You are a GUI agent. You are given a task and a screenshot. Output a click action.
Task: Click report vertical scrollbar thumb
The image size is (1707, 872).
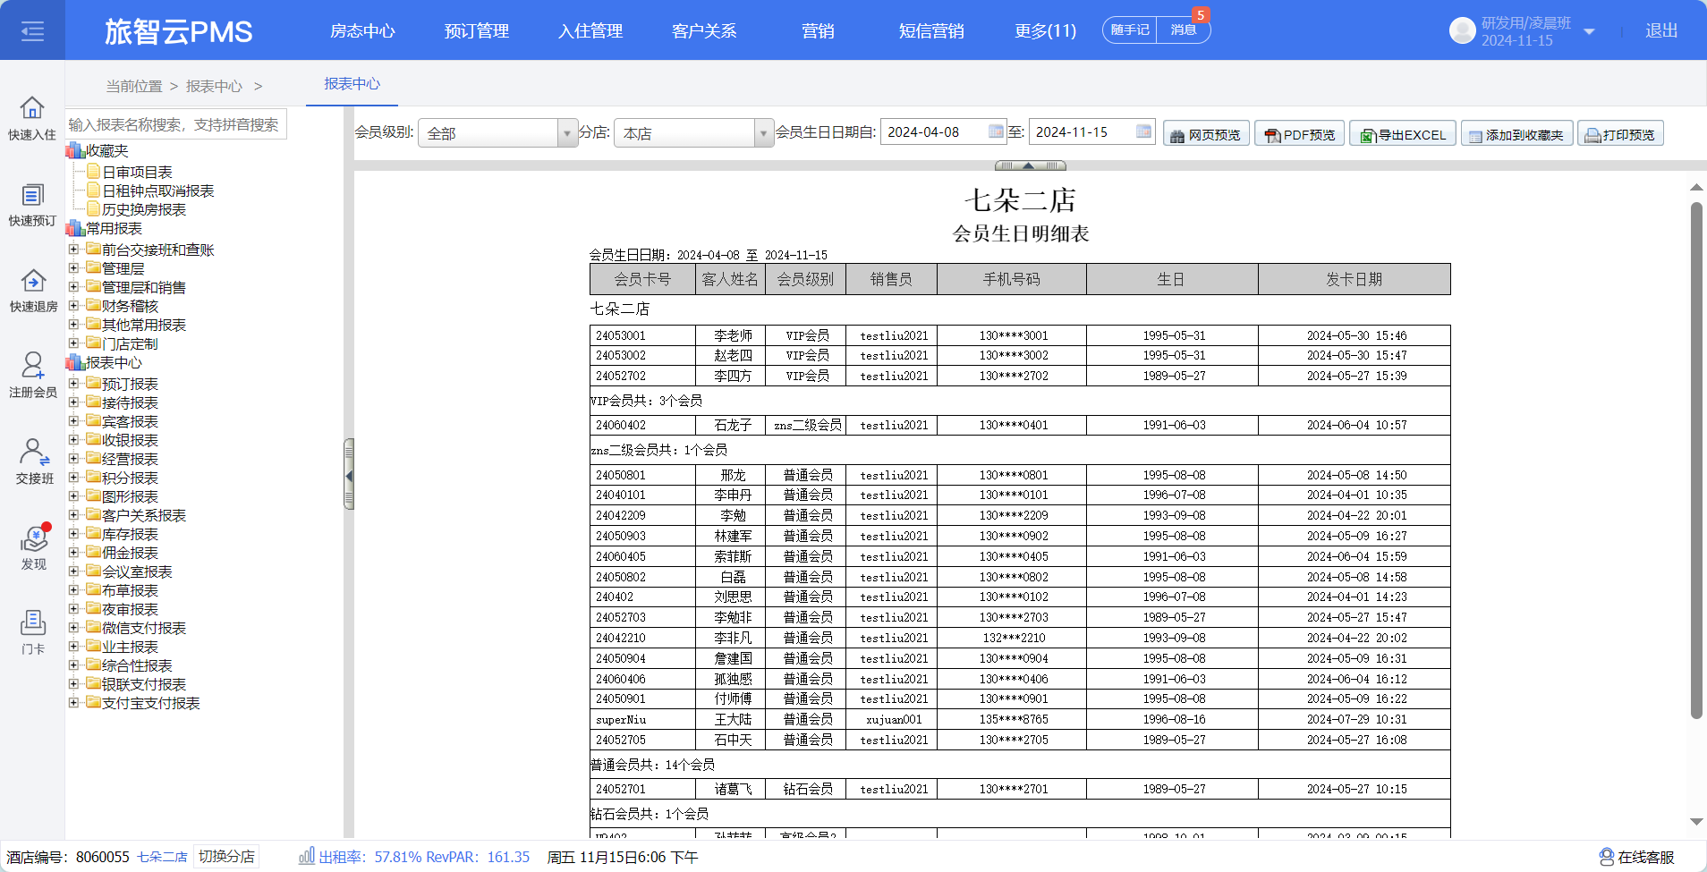(1696, 461)
